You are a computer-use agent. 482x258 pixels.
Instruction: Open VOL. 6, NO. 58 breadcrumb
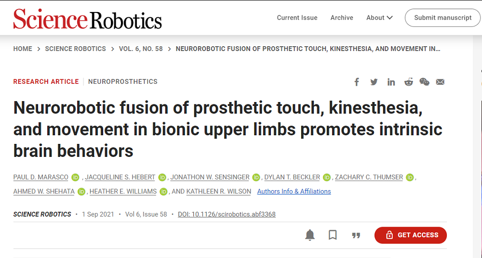[141, 49]
